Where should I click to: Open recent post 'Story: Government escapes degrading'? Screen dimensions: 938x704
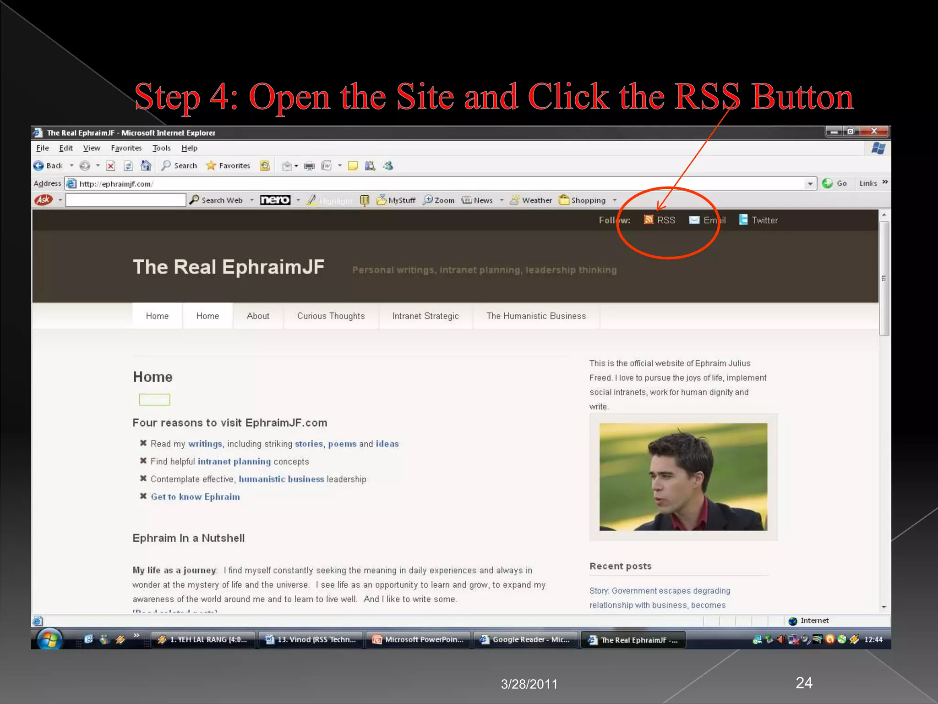(x=660, y=591)
